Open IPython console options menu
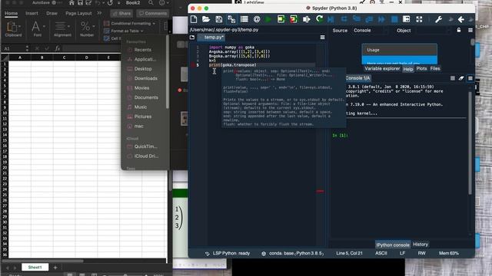 (x=470, y=78)
